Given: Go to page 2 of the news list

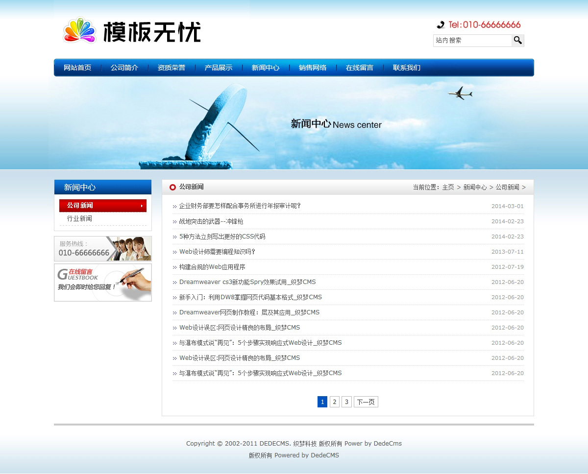Looking at the screenshot, I should 335,402.
